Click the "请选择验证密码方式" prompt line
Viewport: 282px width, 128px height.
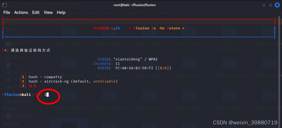[30, 50]
